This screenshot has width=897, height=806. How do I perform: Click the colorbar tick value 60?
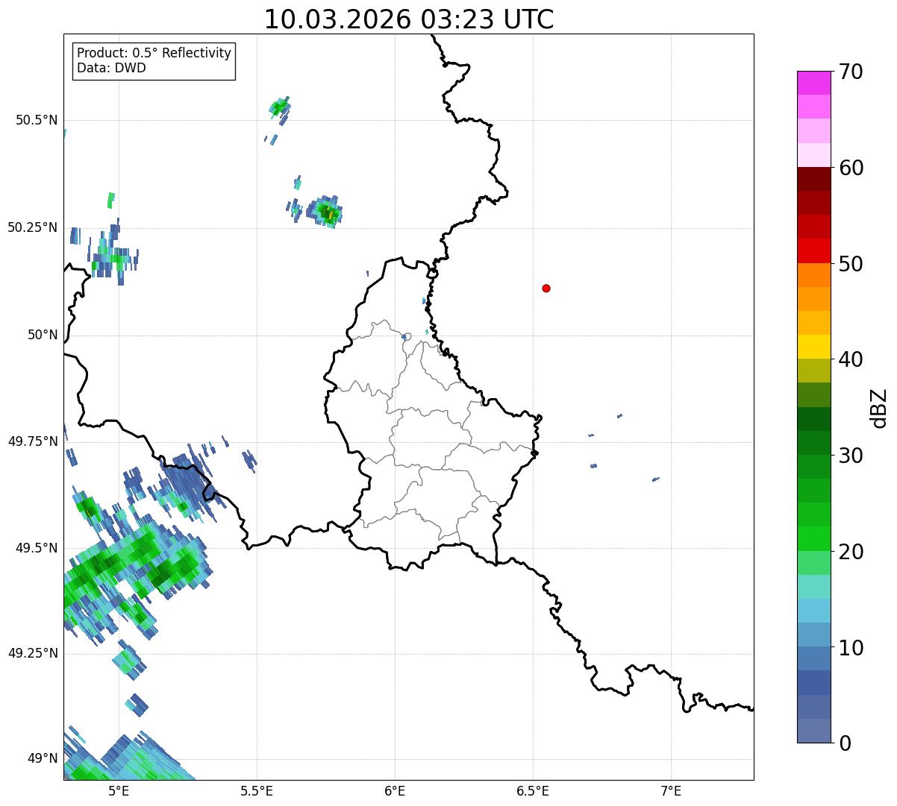tap(851, 168)
